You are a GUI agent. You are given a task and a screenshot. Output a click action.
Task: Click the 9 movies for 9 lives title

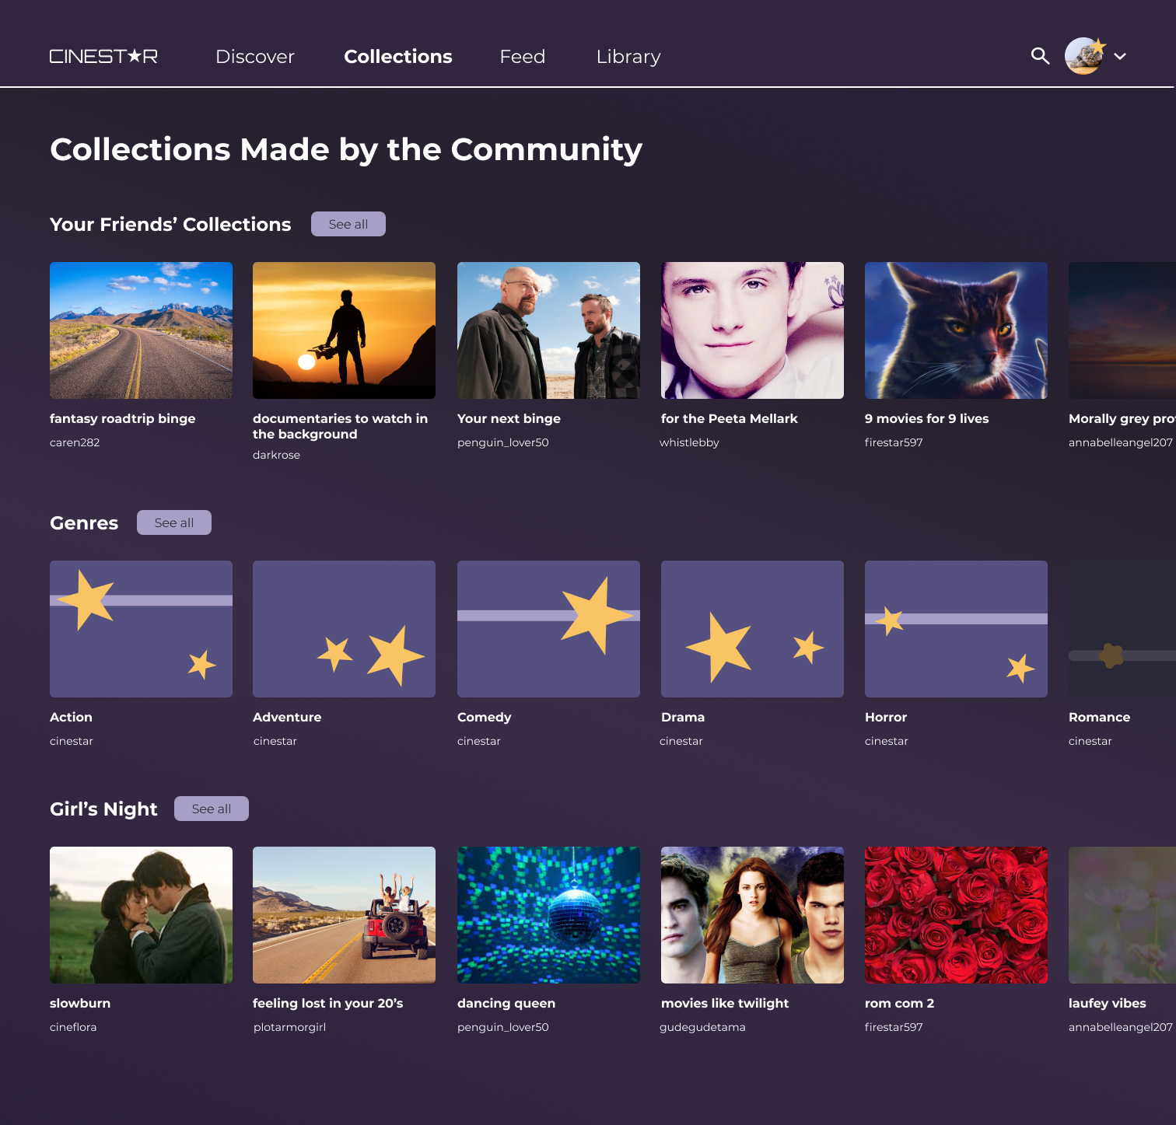point(927,418)
